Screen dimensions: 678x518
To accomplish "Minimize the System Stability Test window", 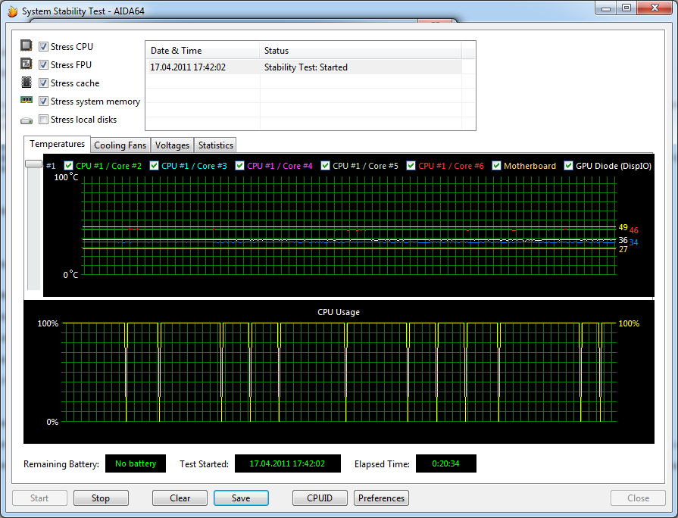I will (606, 8).
